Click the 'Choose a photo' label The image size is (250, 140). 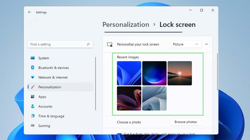(129, 122)
